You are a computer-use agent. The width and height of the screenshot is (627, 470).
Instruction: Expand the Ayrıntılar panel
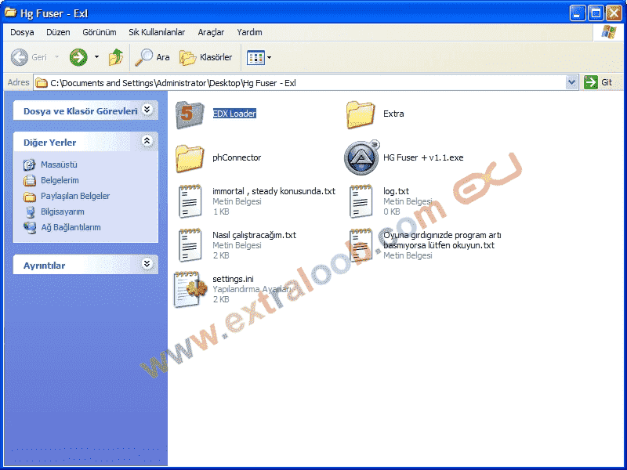click(147, 264)
